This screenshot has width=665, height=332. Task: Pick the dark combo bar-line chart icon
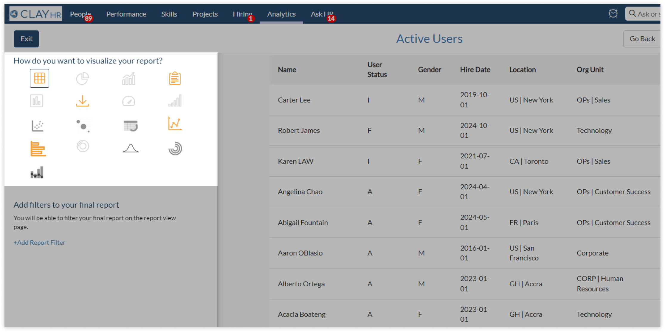[x=37, y=172]
